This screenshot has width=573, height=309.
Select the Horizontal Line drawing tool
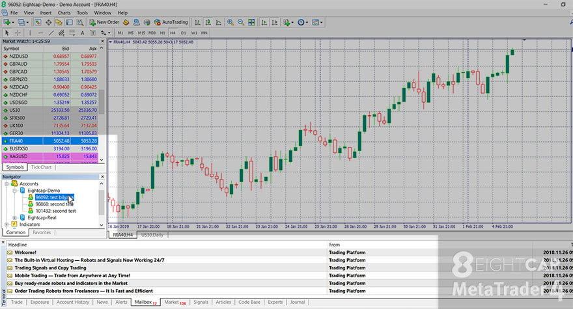coord(40,33)
